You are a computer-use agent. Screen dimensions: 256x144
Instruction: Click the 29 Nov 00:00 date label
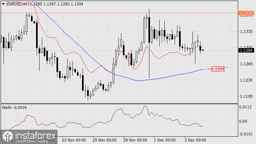(x=134, y=140)
